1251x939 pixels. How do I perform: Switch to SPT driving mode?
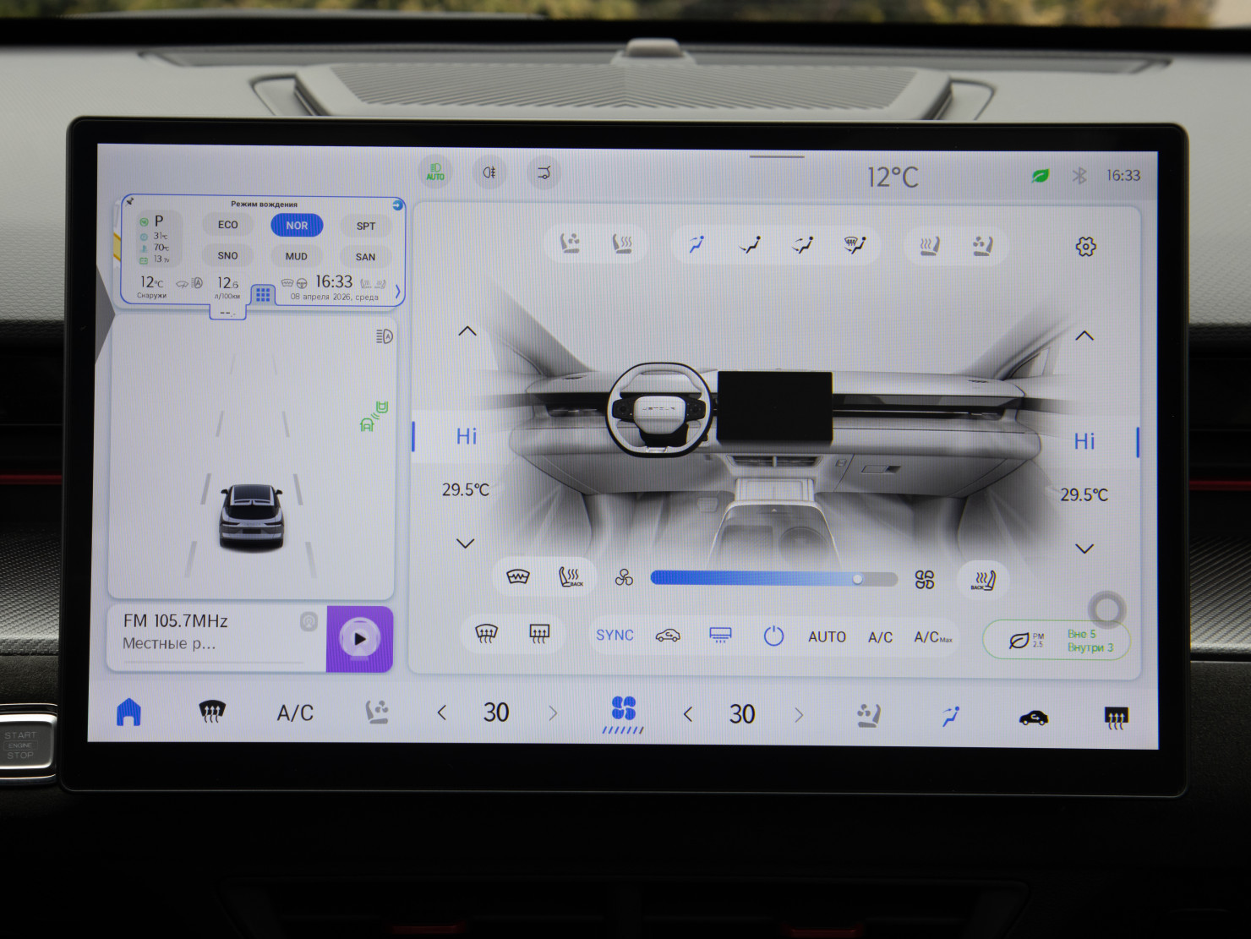(x=365, y=226)
